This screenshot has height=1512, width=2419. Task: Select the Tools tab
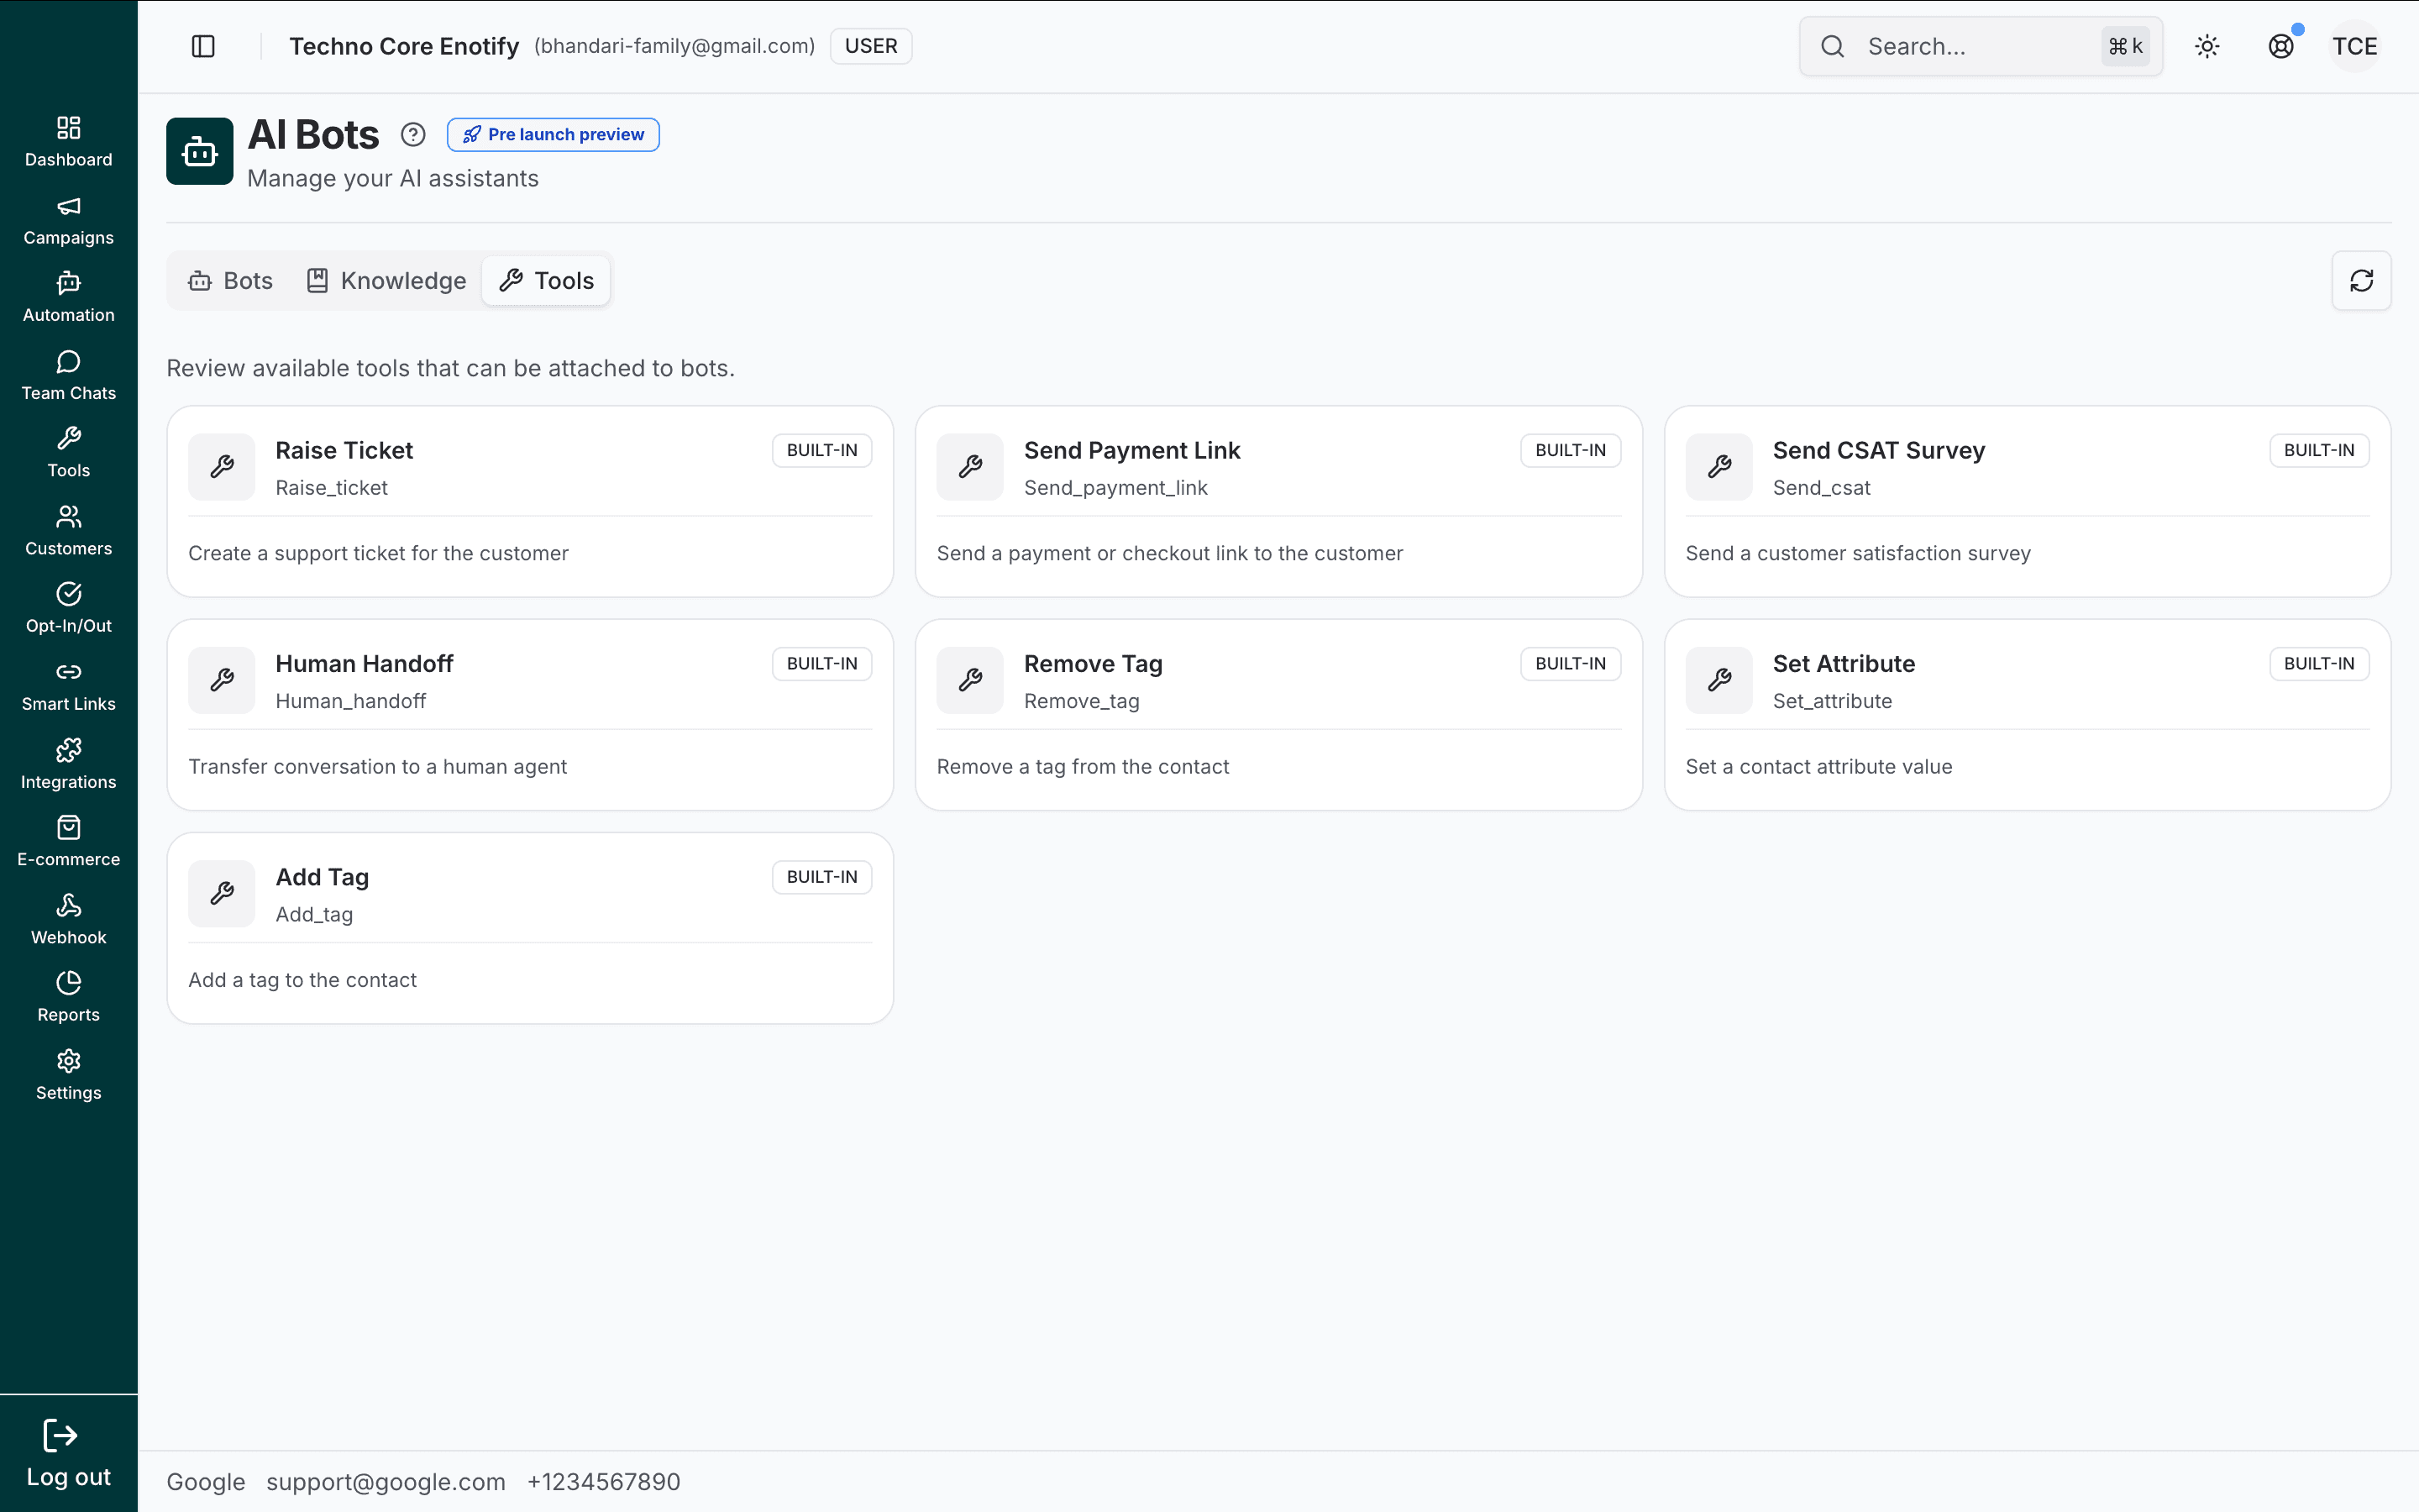547,281
